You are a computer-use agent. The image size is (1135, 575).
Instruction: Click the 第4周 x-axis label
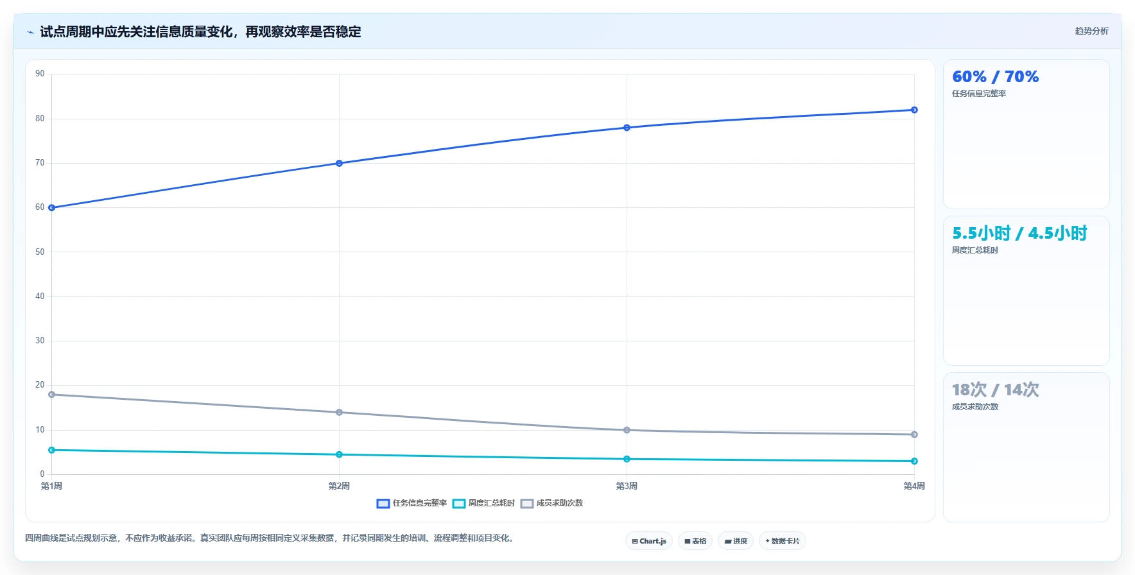click(x=914, y=486)
